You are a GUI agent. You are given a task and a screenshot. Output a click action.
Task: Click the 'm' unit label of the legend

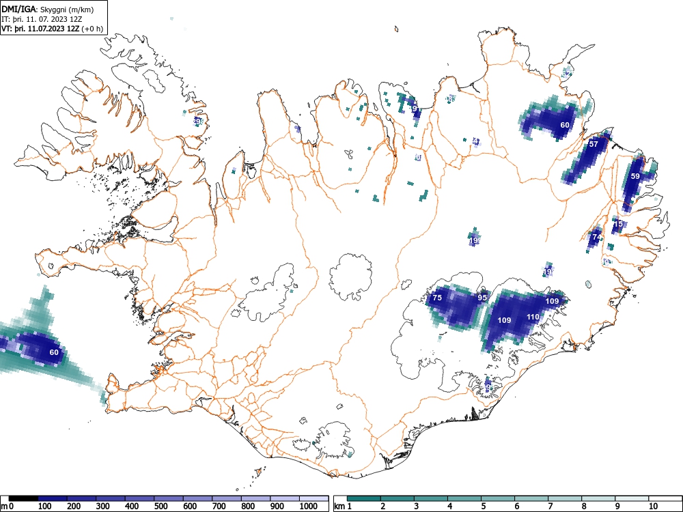pyautogui.click(x=4, y=507)
